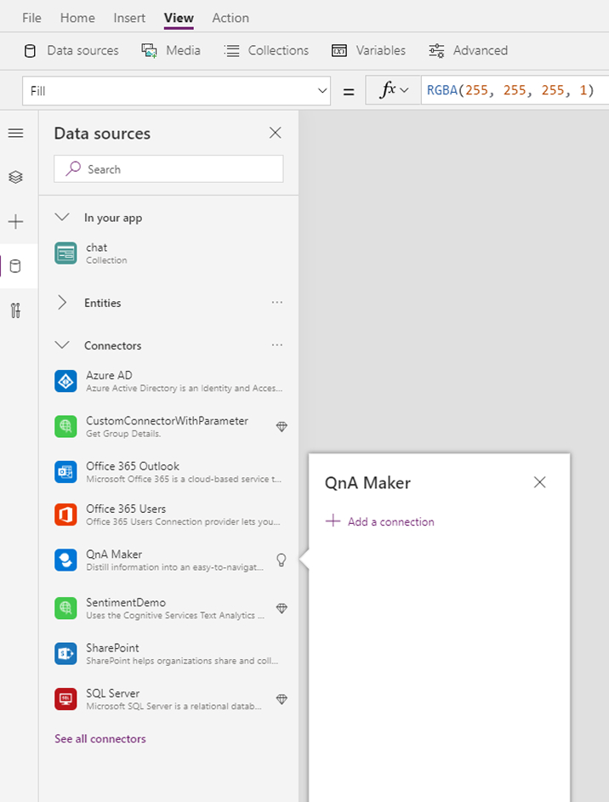Image resolution: width=609 pixels, height=802 pixels.
Task: Switch to the Insert tab
Action: [x=129, y=18]
